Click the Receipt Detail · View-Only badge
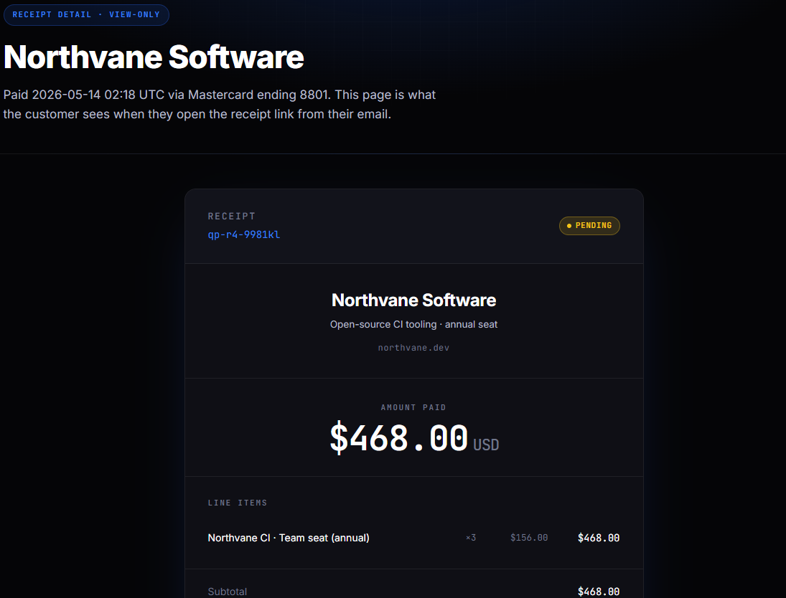The height and width of the screenshot is (598, 786). click(x=86, y=15)
